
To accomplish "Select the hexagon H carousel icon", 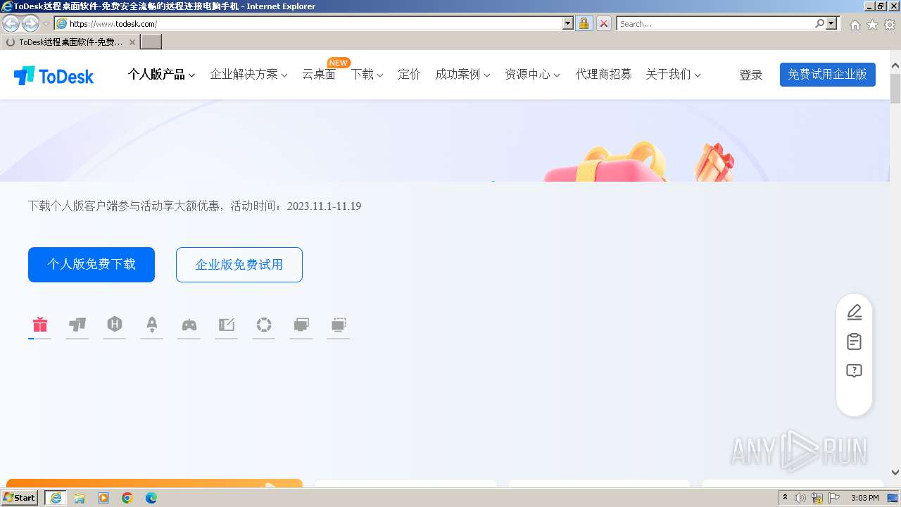I will coord(115,324).
